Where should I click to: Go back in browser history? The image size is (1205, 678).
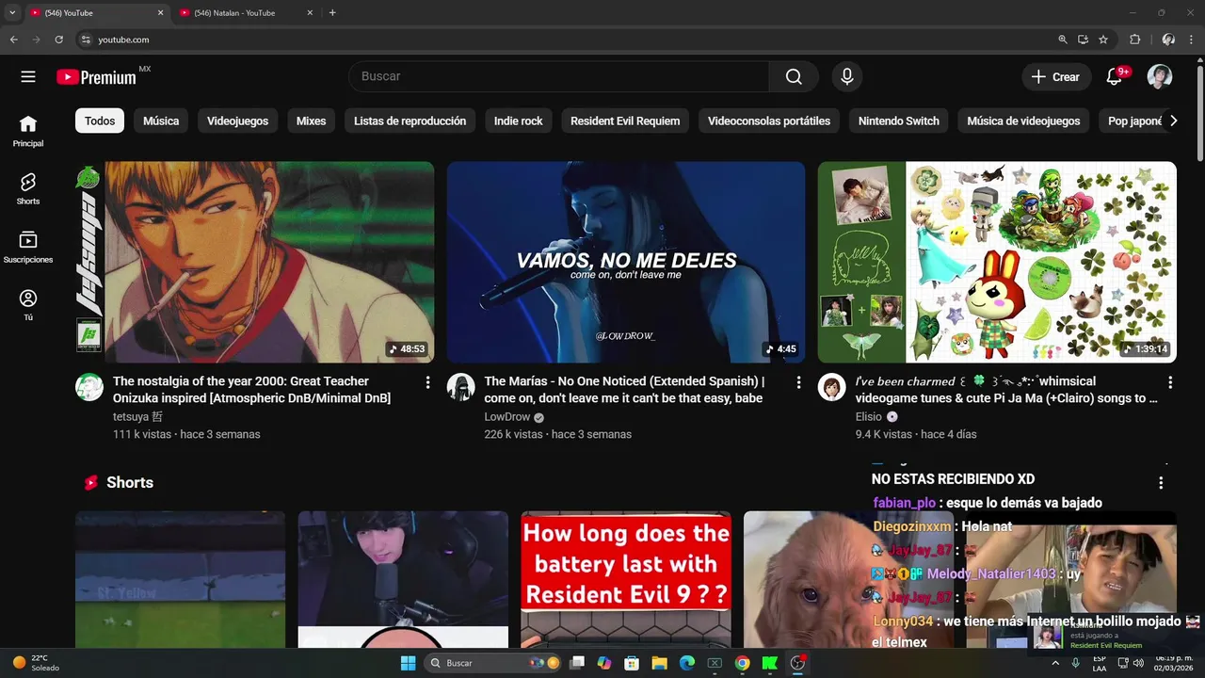point(13,40)
